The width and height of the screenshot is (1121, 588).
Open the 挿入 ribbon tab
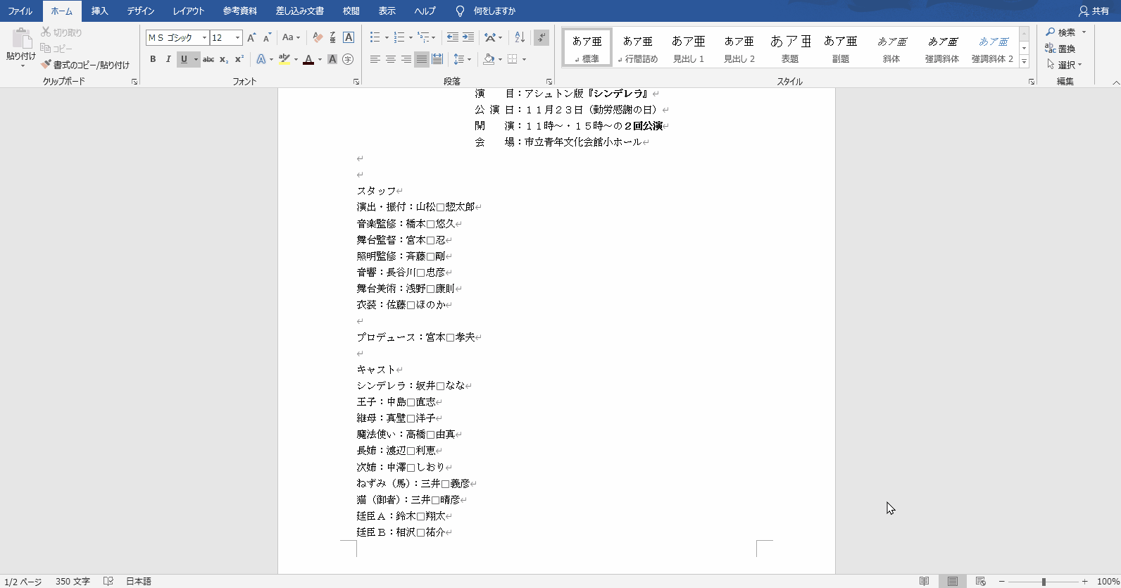tap(99, 11)
